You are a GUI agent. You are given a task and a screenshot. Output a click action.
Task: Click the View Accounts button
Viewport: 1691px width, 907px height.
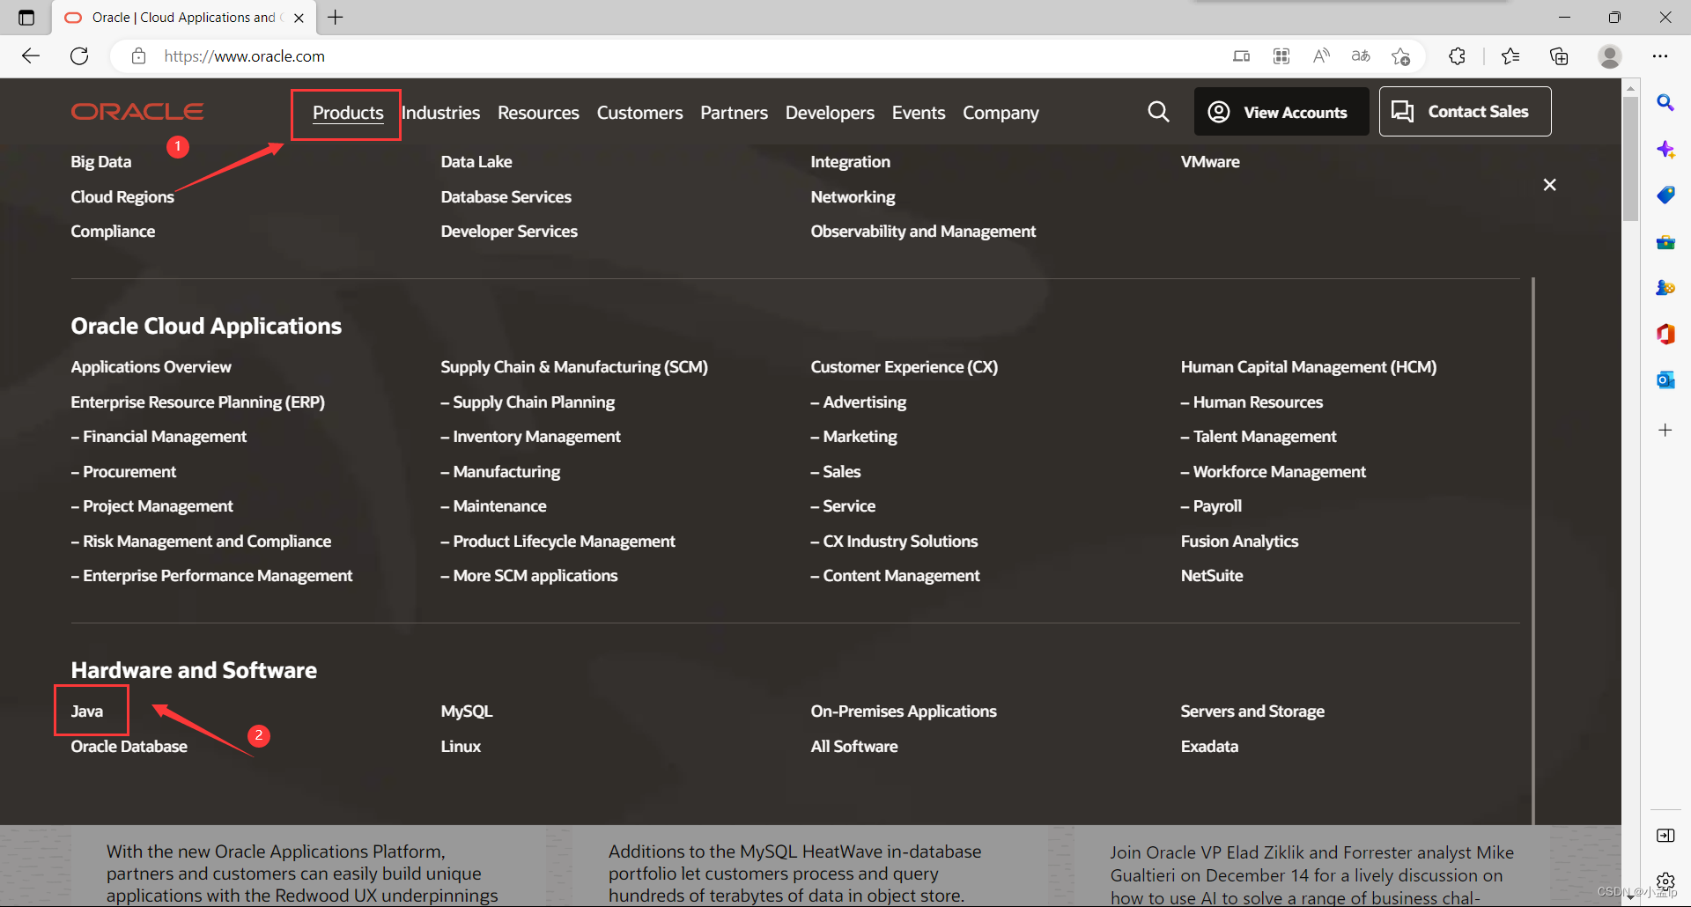[x=1281, y=112]
